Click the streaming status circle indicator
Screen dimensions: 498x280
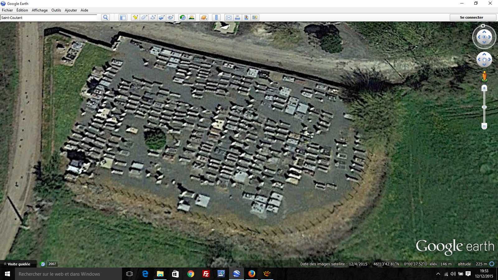pyautogui.click(x=492, y=264)
